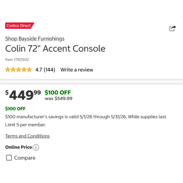This screenshot has height=183, width=183.
Task: Click the first star in the rating
Action: point(8,70)
